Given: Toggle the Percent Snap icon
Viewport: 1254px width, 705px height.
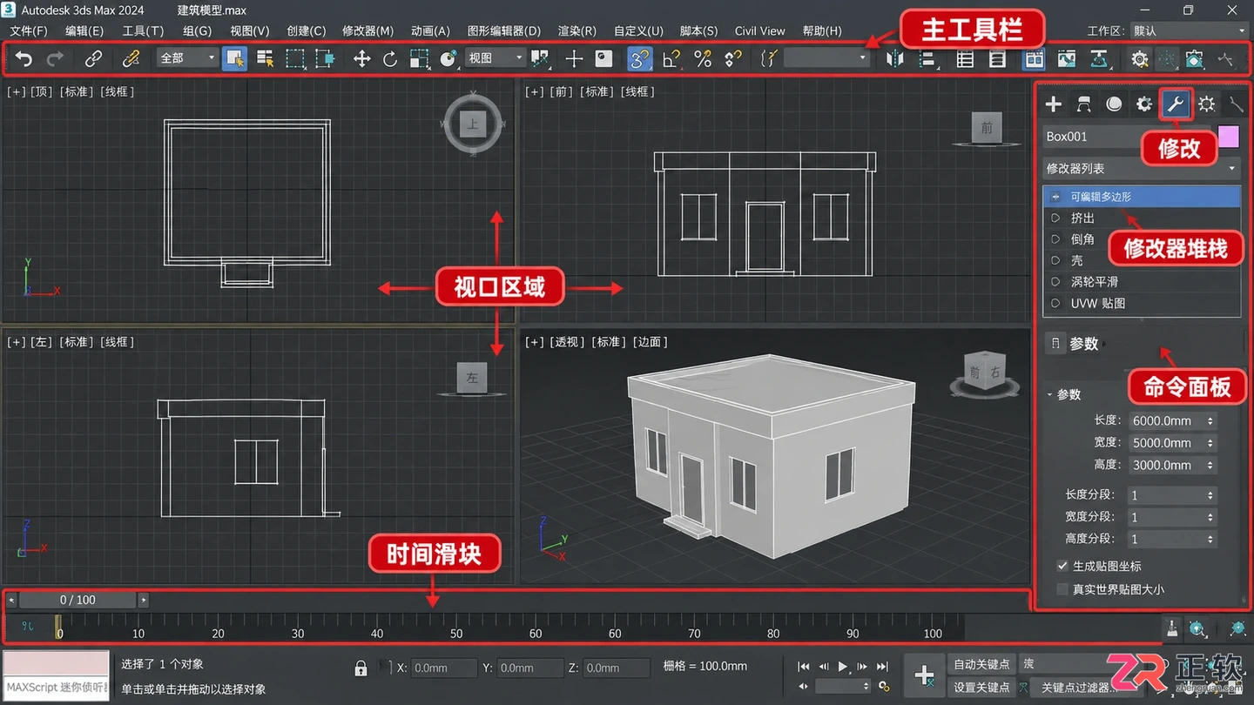Looking at the screenshot, I should (x=703, y=58).
